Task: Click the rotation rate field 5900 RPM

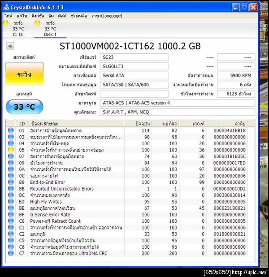Action: point(236,76)
